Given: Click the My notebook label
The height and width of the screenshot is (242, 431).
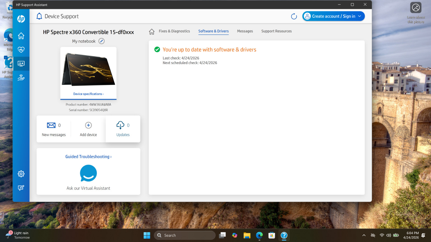Looking at the screenshot, I should [84, 41].
